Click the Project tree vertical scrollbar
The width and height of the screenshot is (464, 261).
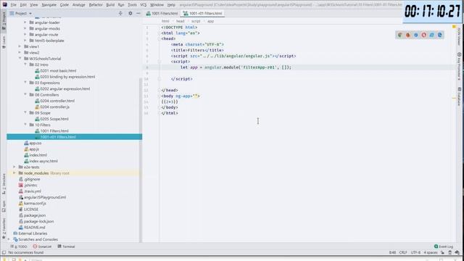point(141,159)
